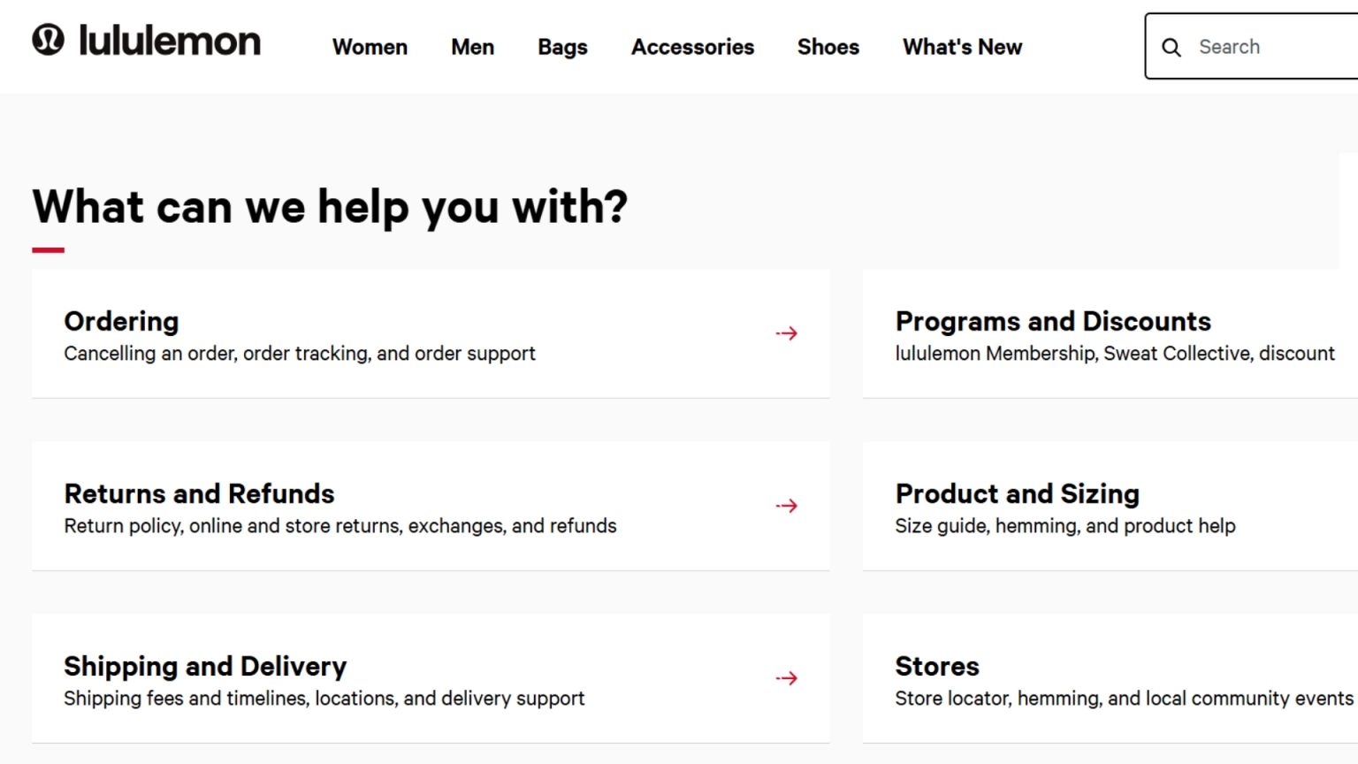This screenshot has height=764, width=1358.
Task: Select Shoes from the top navigation
Action: (828, 47)
